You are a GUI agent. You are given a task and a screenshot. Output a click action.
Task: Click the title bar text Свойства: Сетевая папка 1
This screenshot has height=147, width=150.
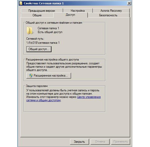(x=44, y=3)
